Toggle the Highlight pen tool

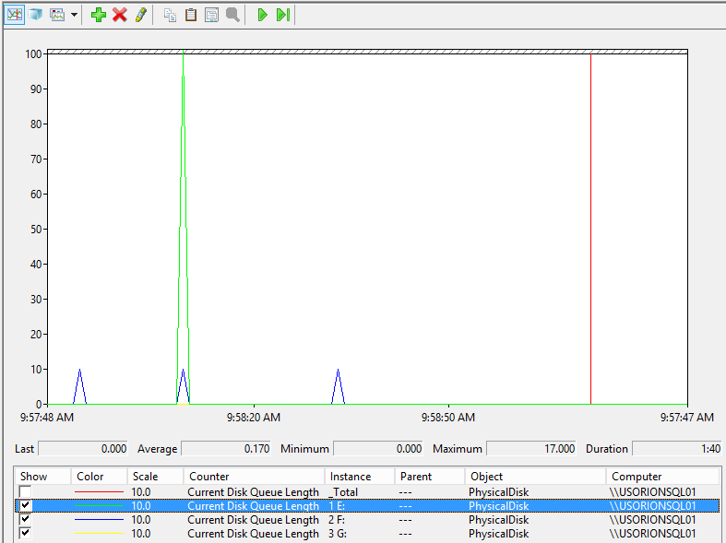pos(141,15)
